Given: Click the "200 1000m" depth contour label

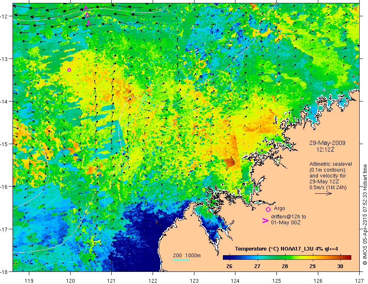Looking at the screenshot, I should (187, 256).
